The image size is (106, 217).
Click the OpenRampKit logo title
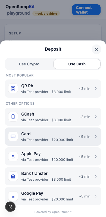pyautogui.click(x=20, y=7)
